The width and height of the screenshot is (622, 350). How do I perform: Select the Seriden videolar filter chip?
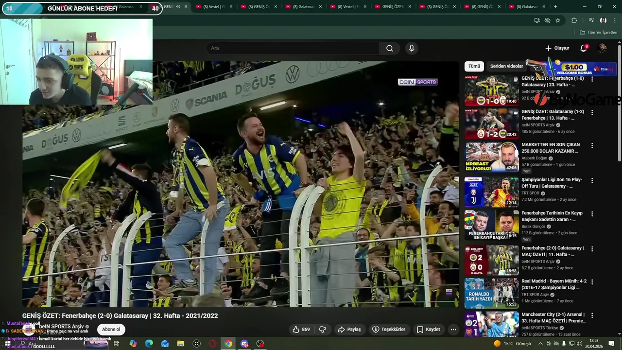click(506, 66)
